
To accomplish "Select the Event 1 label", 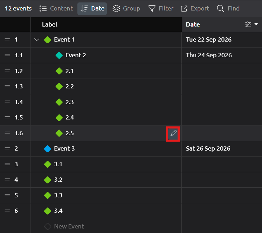I will (x=64, y=40).
